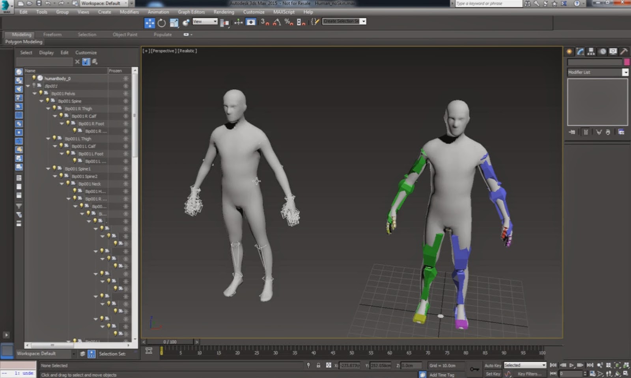
Task: Click the Select and Place tool icon
Action: coord(186,23)
